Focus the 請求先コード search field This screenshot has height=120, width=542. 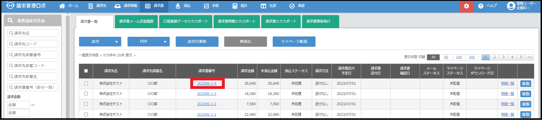click(33, 44)
